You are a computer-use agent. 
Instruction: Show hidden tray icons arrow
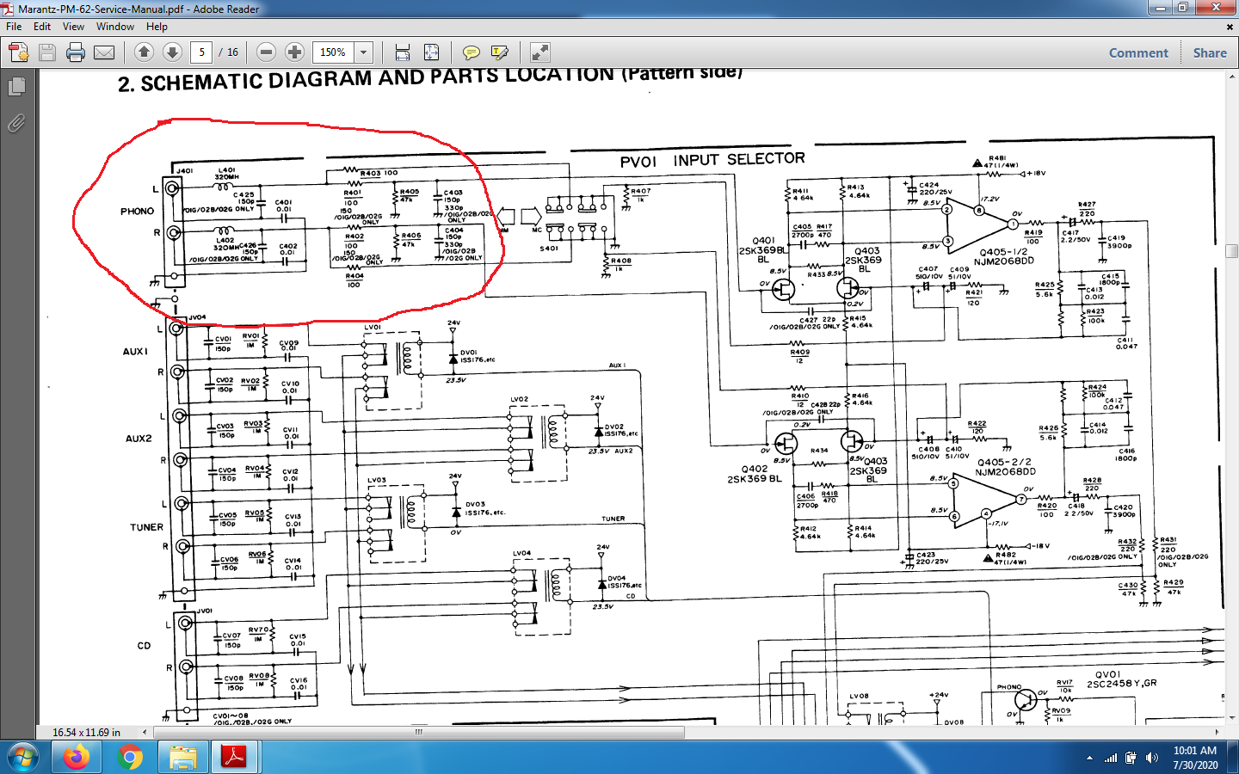click(1089, 758)
